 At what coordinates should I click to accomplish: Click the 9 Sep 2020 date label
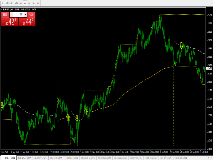pos(4,152)
